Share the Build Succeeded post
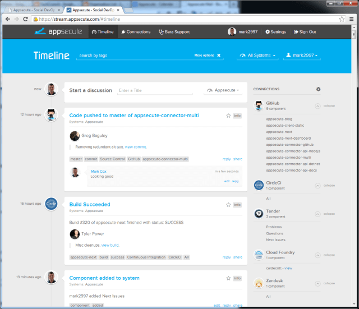Screen dimensions: 359x309 click(x=238, y=257)
